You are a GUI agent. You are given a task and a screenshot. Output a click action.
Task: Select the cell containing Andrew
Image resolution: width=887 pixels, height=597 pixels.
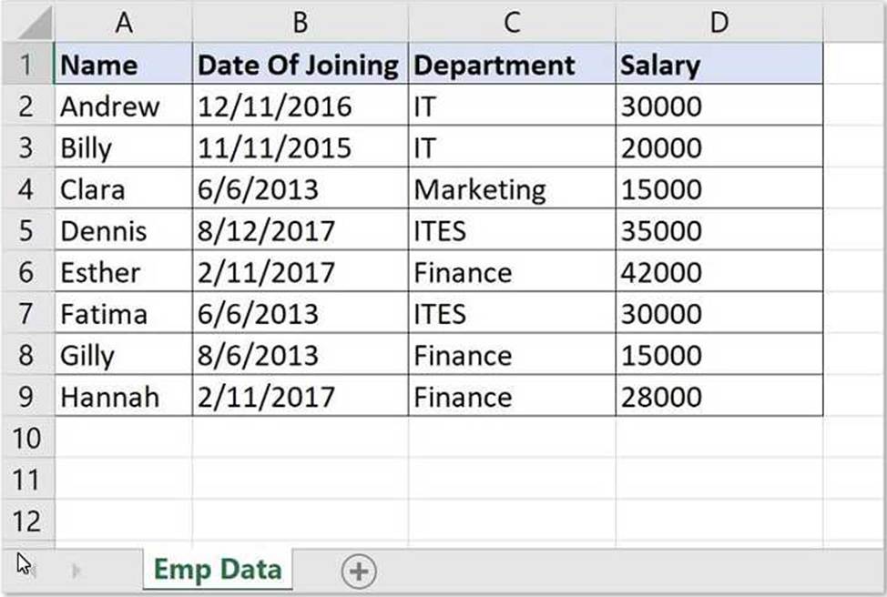tap(124, 106)
